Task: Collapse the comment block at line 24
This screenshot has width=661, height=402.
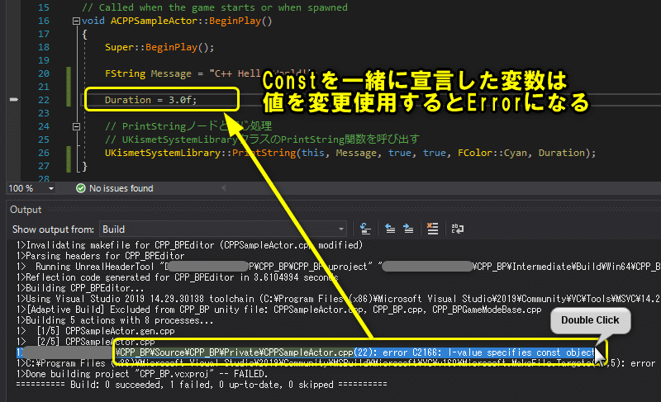Action: pos(76,126)
